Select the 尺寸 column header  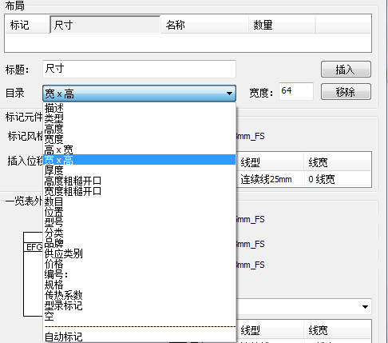click(105, 25)
